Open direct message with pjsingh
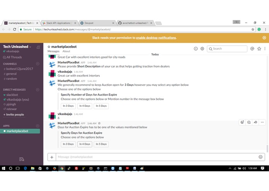Screen dimensions: 269x191 10,104
